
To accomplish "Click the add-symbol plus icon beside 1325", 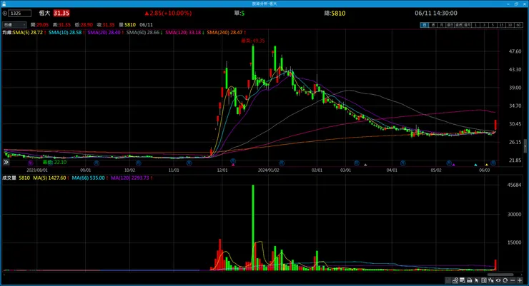I will (x=5, y=14).
